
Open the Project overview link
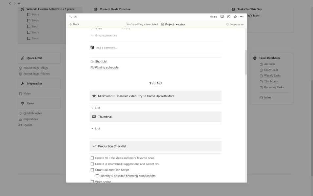click(x=175, y=24)
